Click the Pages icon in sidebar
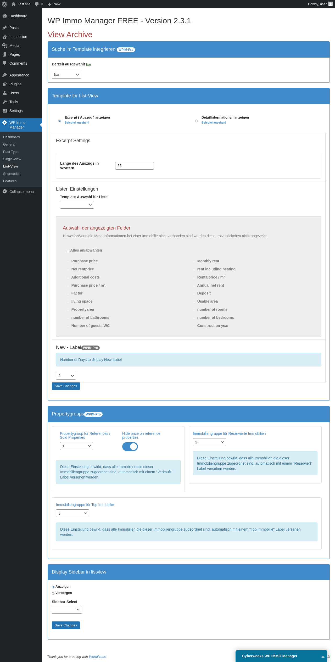The width and height of the screenshot is (335, 662). (x=5, y=54)
